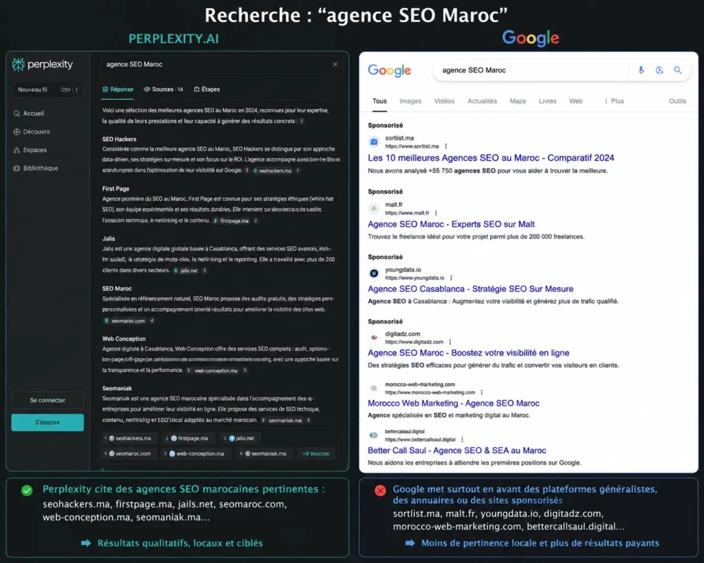Expand +8 sources chip
The height and width of the screenshot is (563, 704).
(x=316, y=454)
